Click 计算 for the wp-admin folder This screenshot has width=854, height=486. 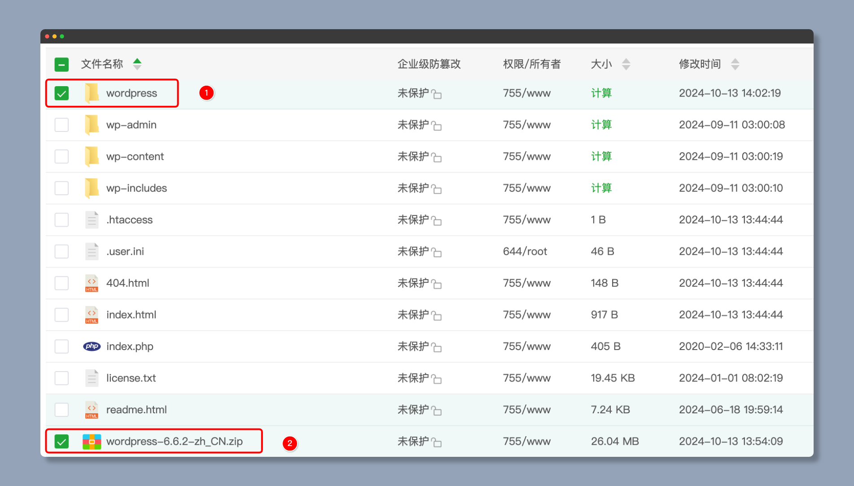[x=601, y=125]
